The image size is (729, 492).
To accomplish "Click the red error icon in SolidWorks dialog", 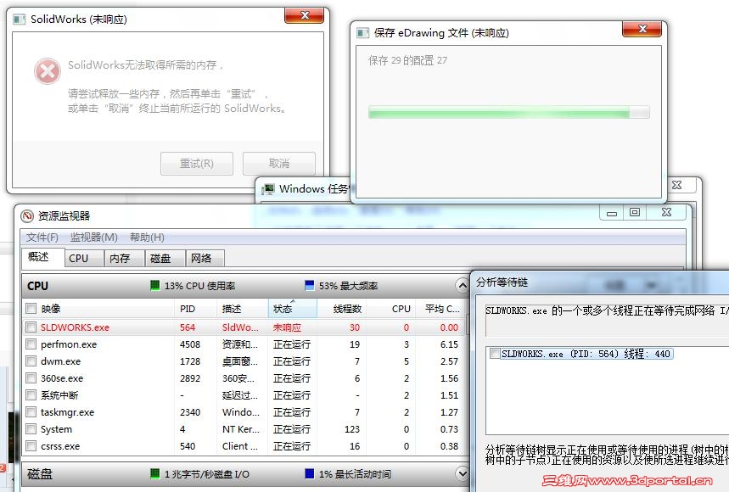I will 48,71.
